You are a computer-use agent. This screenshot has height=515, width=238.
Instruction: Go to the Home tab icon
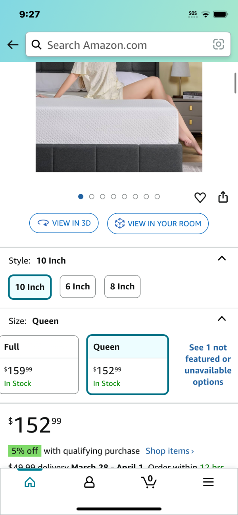tap(30, 482)
